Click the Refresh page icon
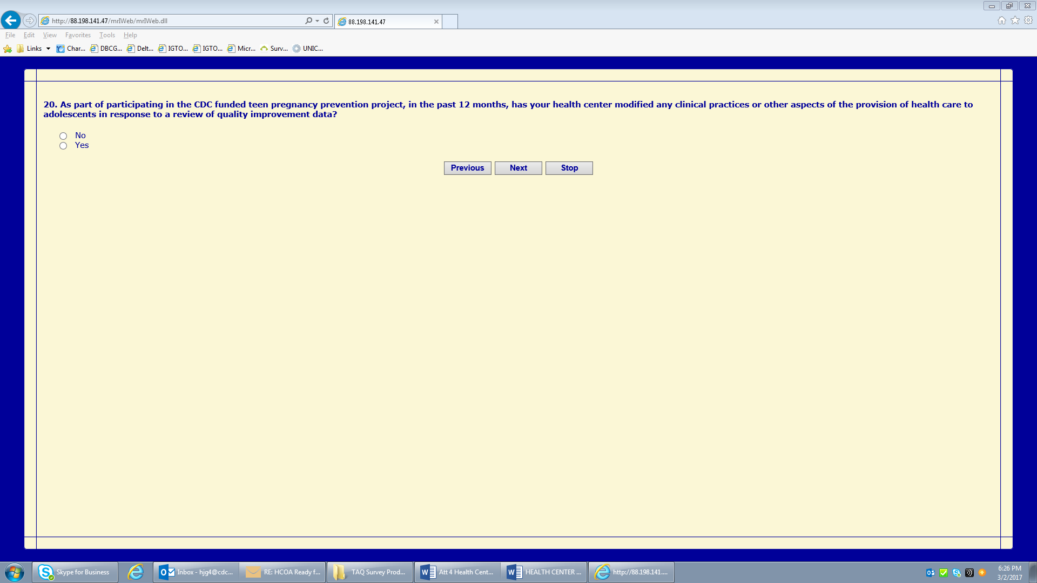 point(326,21)
